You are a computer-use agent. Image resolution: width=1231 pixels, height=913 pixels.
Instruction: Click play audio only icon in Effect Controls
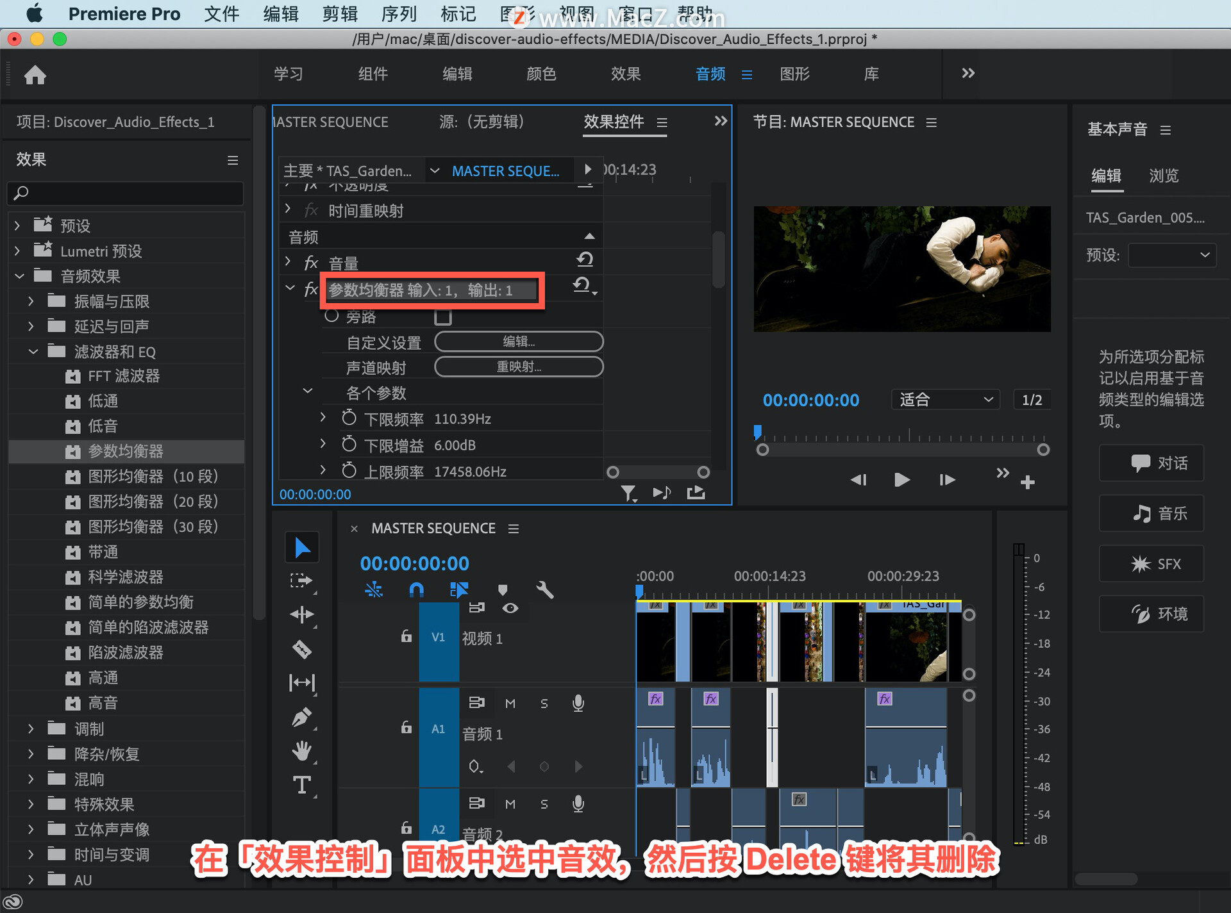pos(662,493)
